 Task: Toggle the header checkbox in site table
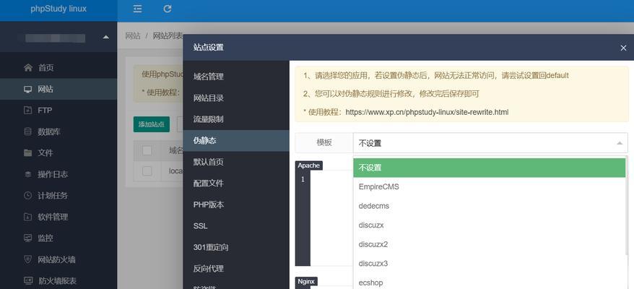click(x=147, y=150)
